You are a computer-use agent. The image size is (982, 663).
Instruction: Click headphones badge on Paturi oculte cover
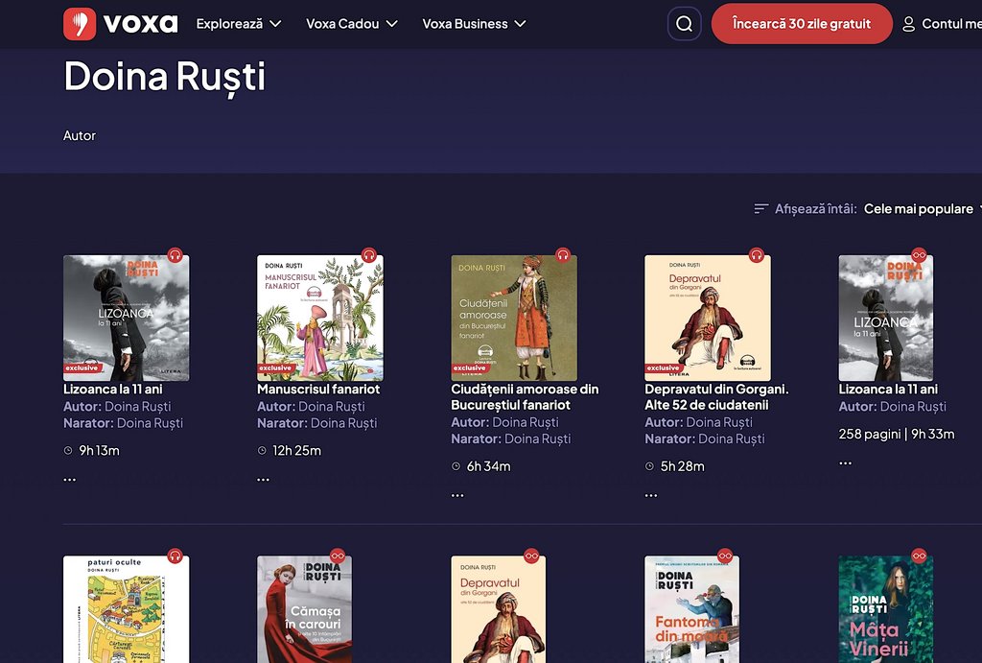[x=175, y=556]
